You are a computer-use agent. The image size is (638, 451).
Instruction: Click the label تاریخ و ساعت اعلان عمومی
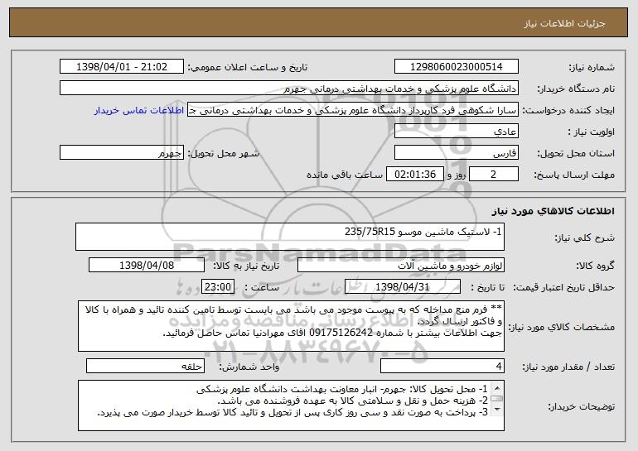tap(248, 67)
